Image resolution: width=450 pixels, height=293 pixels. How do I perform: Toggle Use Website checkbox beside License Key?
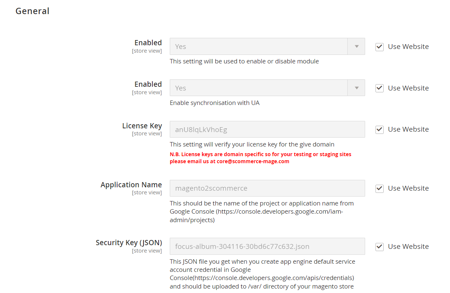click(380, 129)
